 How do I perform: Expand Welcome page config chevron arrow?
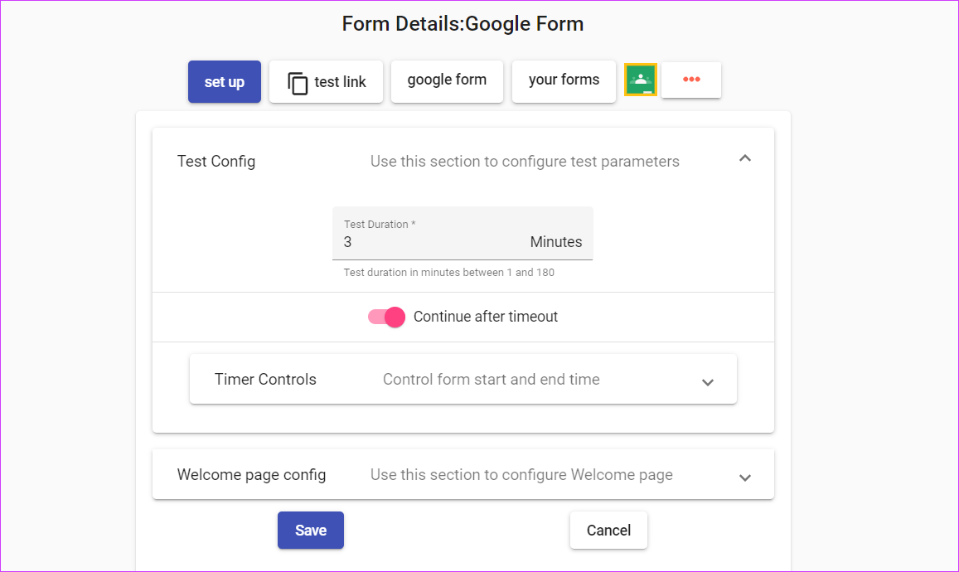745,477
